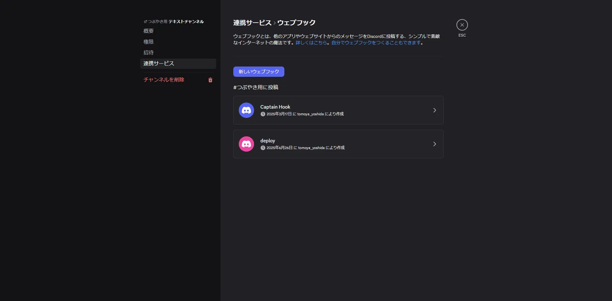Click the Captain Hook webhook avatar icon

246,110
